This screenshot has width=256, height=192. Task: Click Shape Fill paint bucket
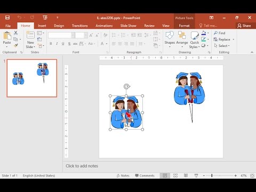point(204,33)
